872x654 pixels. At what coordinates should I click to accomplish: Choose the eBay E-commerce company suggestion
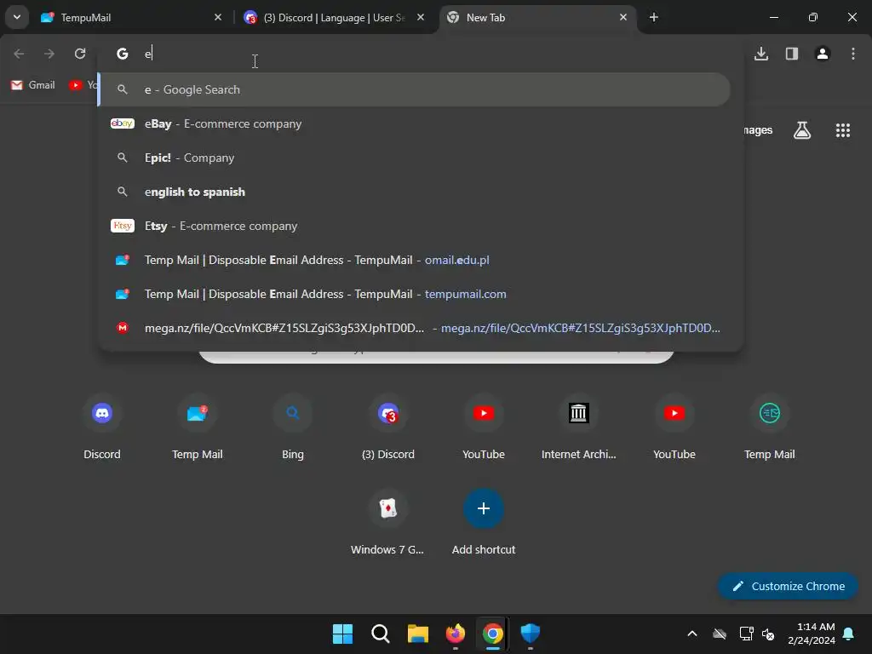point(415,123)
